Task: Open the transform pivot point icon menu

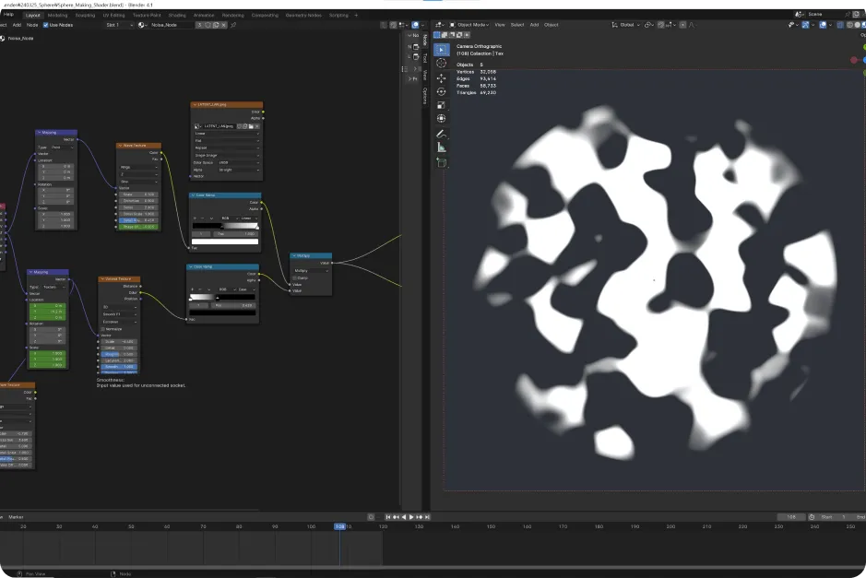Action: tap(649, 25)
